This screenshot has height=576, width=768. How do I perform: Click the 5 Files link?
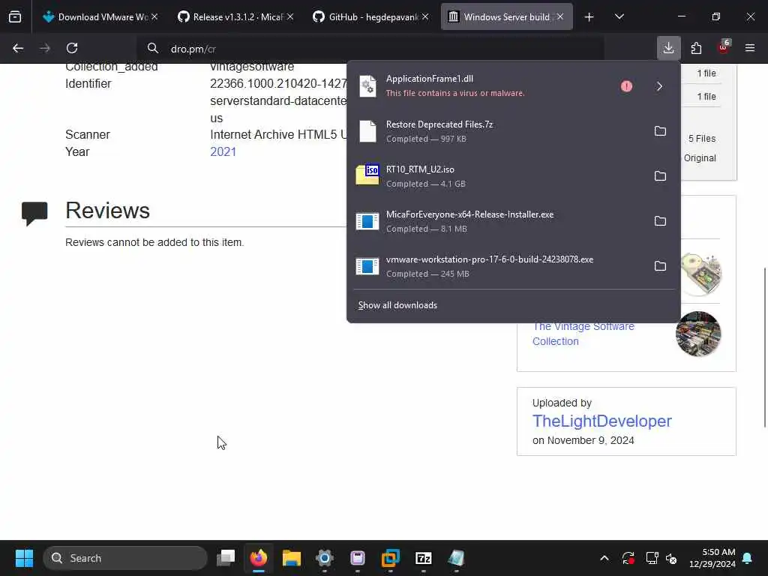coord(702,139)
